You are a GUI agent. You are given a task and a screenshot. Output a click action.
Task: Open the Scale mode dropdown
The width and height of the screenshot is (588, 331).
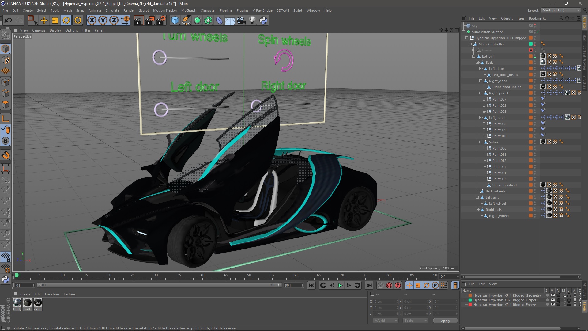[x=415, y=321]
